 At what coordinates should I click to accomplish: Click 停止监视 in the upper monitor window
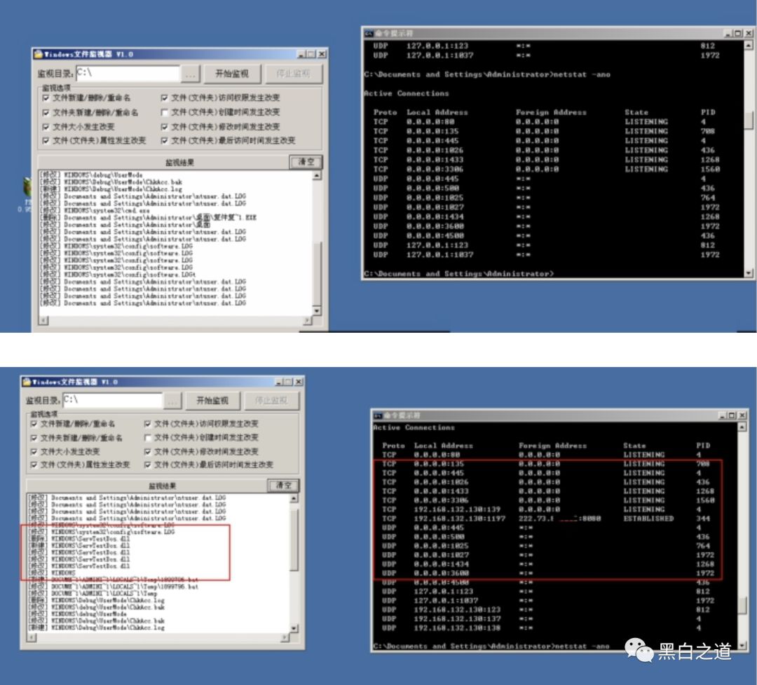[293, 74]
